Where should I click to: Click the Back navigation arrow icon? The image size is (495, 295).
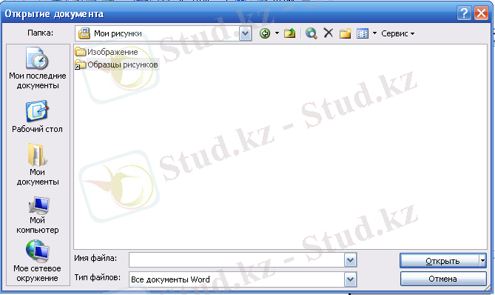[x=265, y=33]
